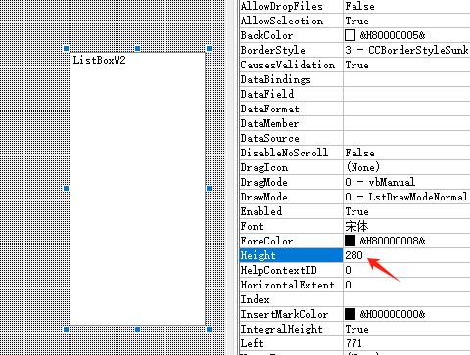Viewport: 470px width, 355px height.
Task: Click the HorizontalExtent value 0
Action: (x=348, y=285)
